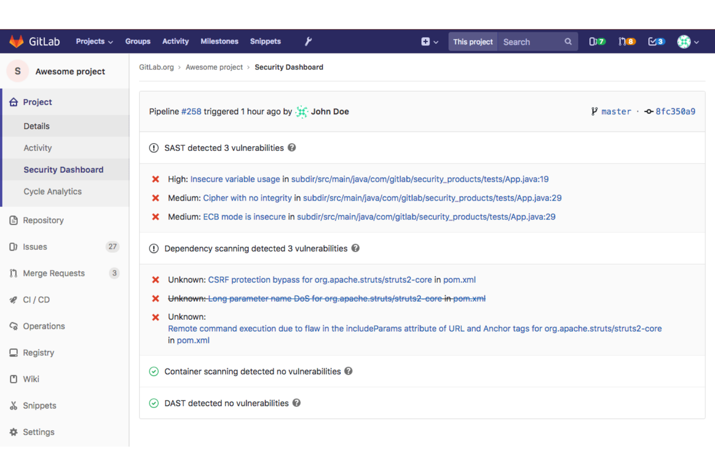The width and height of the screenshot is (715, 476).
Task: Click the Settings gear icon in sidebar
Action: point(14,432)
